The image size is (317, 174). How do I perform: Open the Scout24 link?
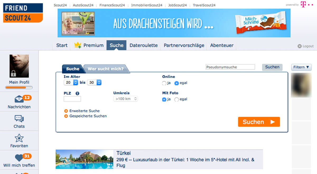(x=60, y=5)
